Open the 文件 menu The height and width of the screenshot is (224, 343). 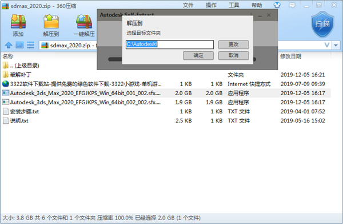tap(188, 5)
